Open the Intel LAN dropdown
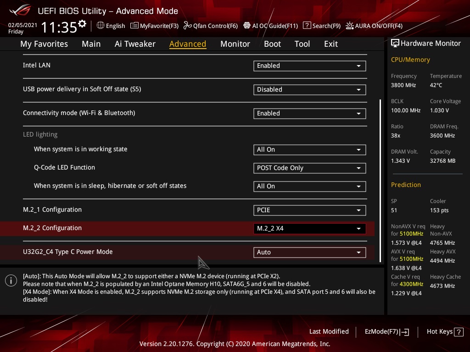Screen dimensions: 470x352 (x=310, y=66)
